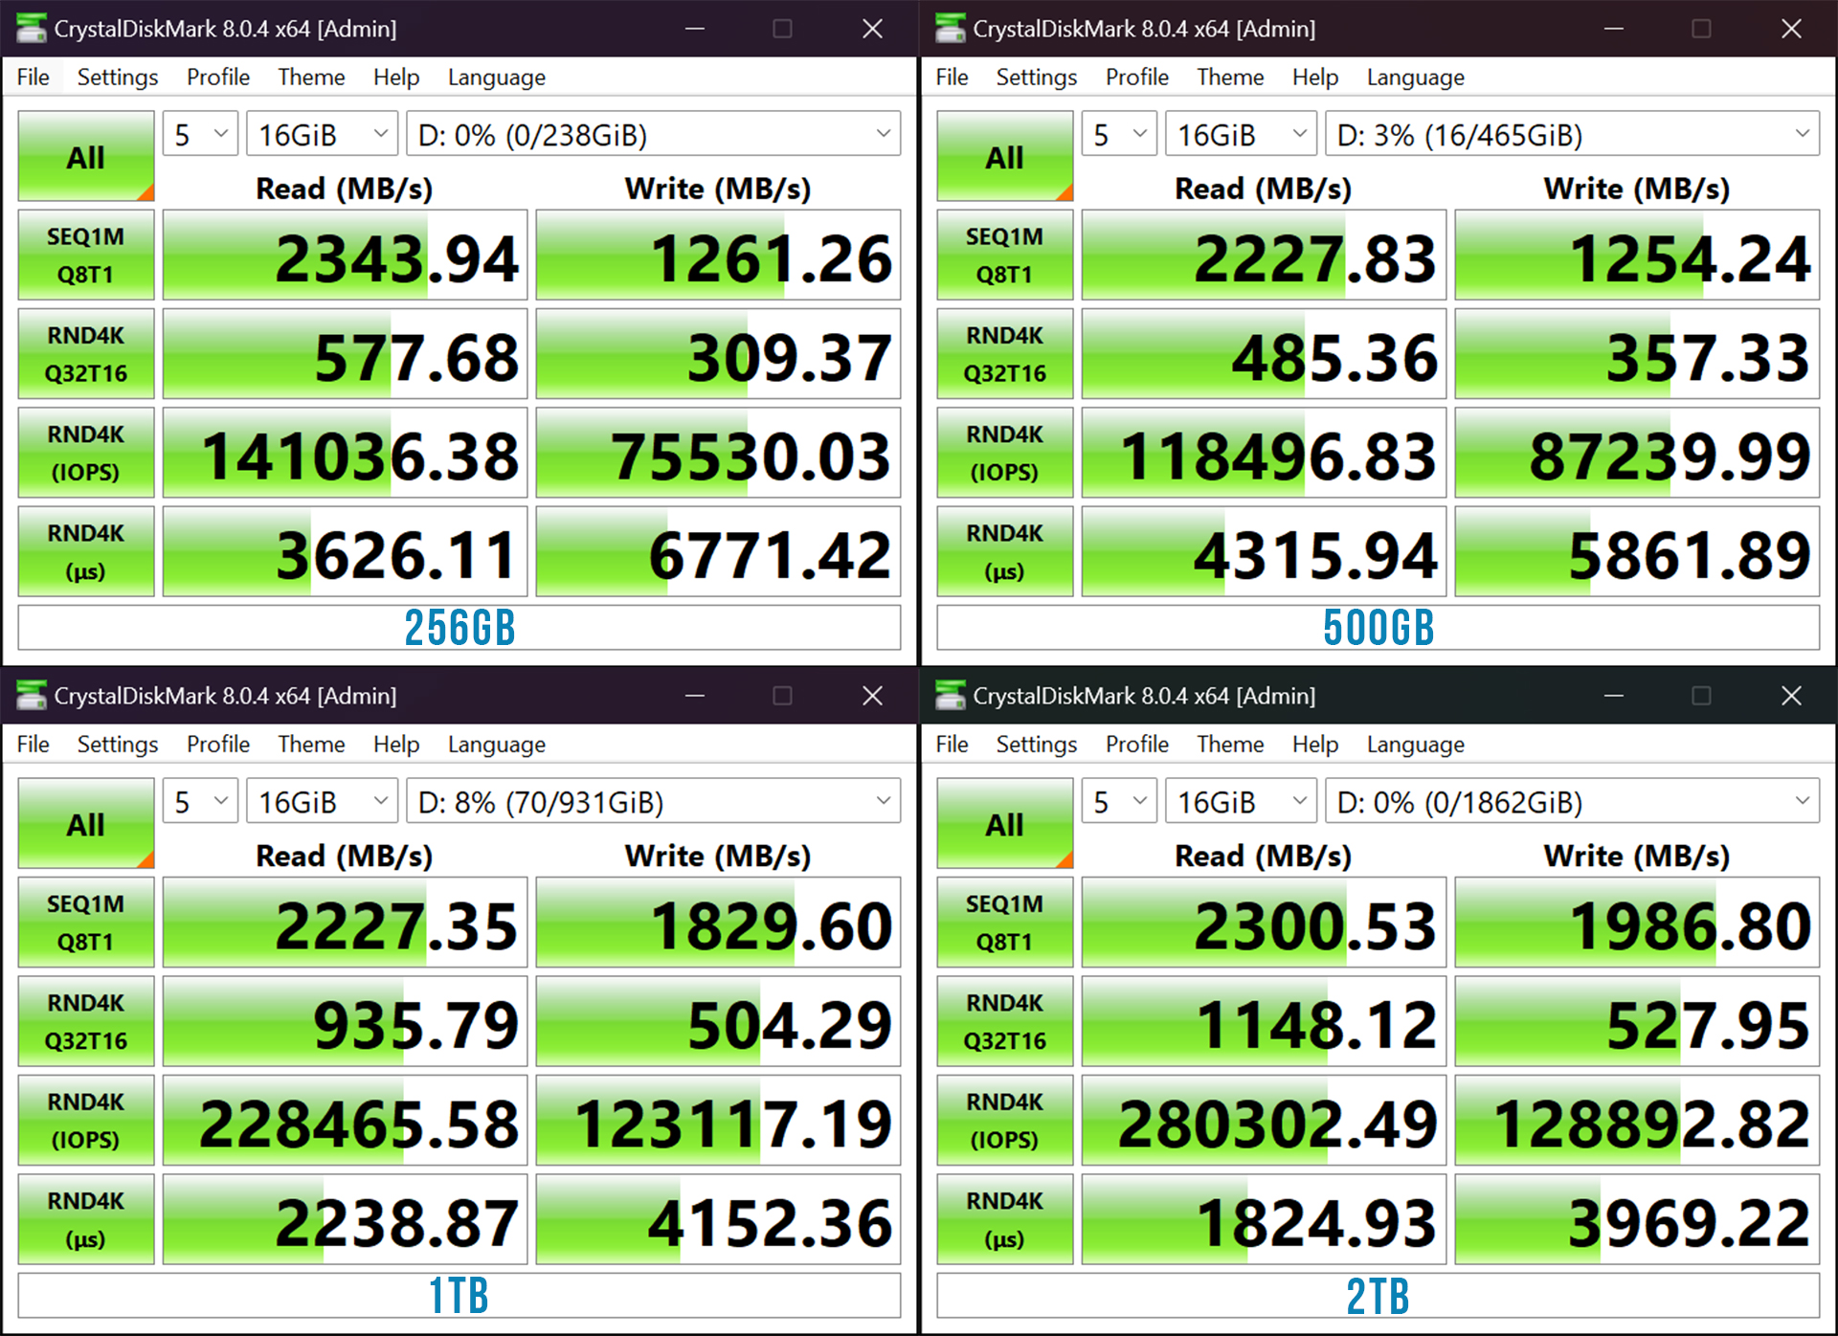Image resolution: width=1838 pixels, height=1336 pixels.
Task: Click the CrystalDiskMark app icon in 1TB window
Action: pyautogui.click(x=32, y=696)
